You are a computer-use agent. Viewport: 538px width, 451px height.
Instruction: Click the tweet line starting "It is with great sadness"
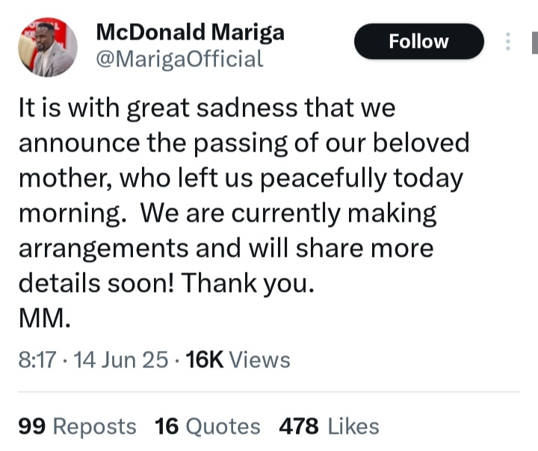pyautogui.click(x=207, y=108)
